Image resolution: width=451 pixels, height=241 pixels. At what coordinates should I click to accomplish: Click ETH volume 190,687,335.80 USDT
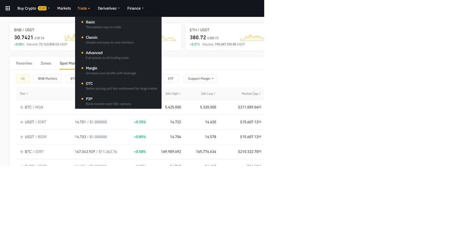click(x=223, y=44)
